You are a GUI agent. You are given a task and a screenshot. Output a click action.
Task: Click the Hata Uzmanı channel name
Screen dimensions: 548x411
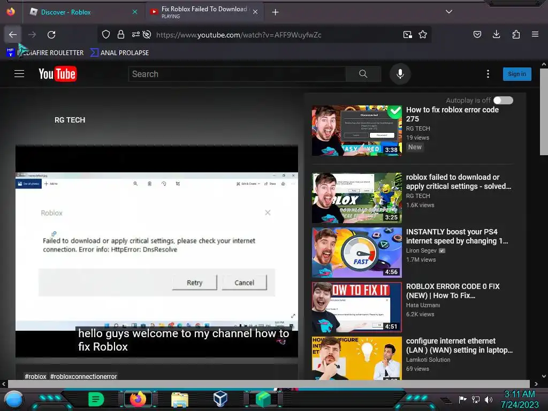423,305
